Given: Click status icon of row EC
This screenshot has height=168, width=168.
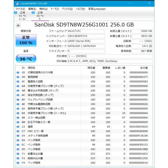Looking at the screenshot, I should (18, 145).
